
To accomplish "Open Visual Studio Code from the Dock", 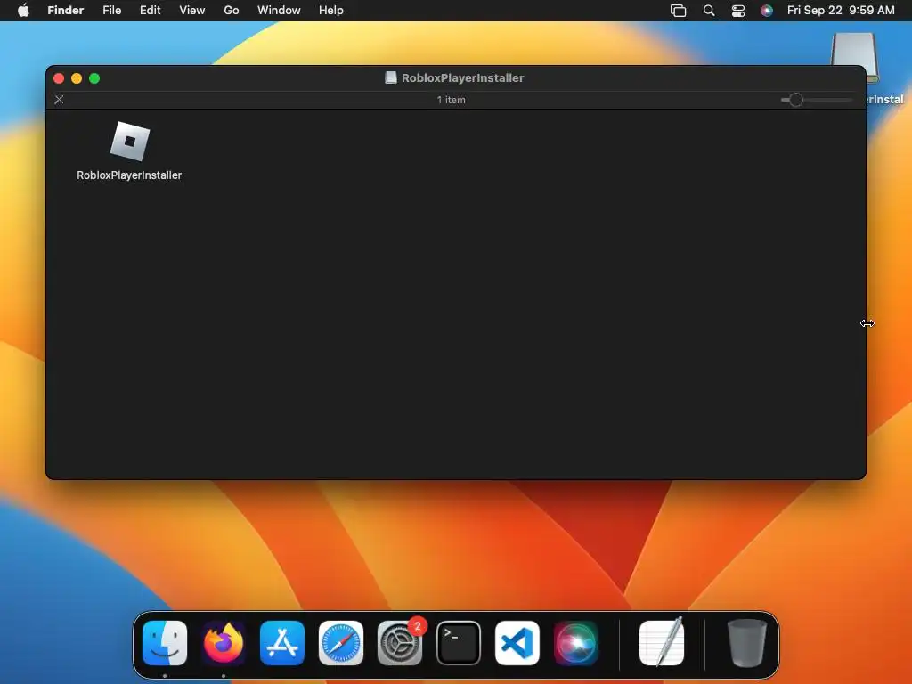I will (x=517, y=643).
